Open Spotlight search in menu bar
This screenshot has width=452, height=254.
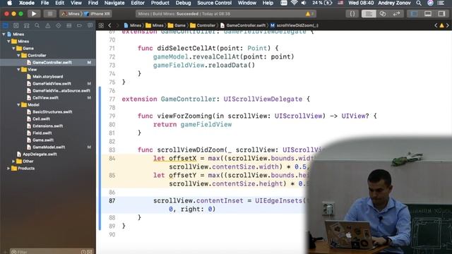click(419, 3)
